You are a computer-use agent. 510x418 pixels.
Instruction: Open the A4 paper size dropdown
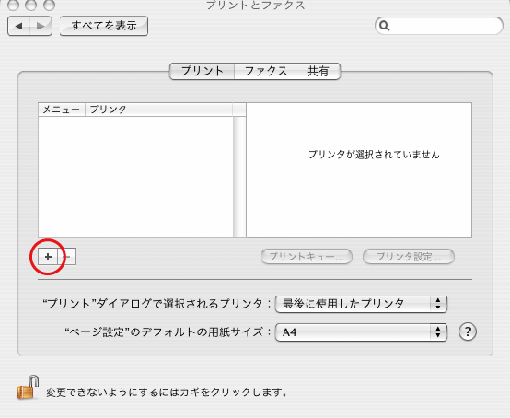[361, 332]
